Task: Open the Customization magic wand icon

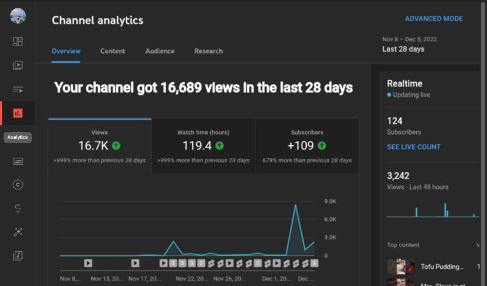Action: click(x=18, y=232)
